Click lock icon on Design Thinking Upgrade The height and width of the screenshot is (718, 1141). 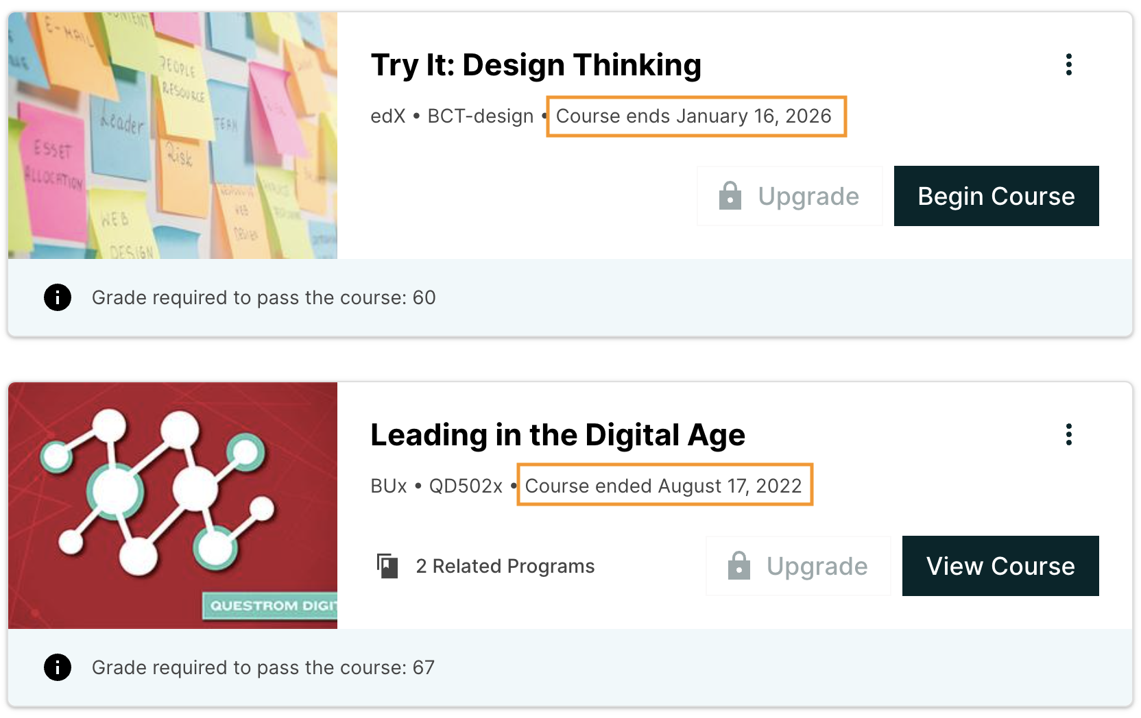pos(730,196)
